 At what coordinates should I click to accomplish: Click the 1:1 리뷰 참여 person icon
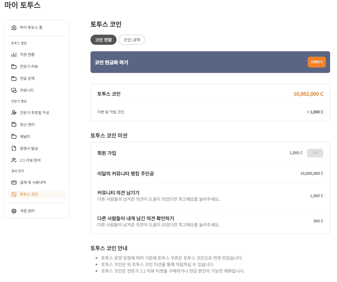click(14, 160)
